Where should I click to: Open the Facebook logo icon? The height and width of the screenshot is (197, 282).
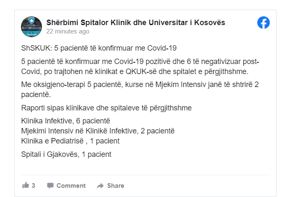(263, 23)
